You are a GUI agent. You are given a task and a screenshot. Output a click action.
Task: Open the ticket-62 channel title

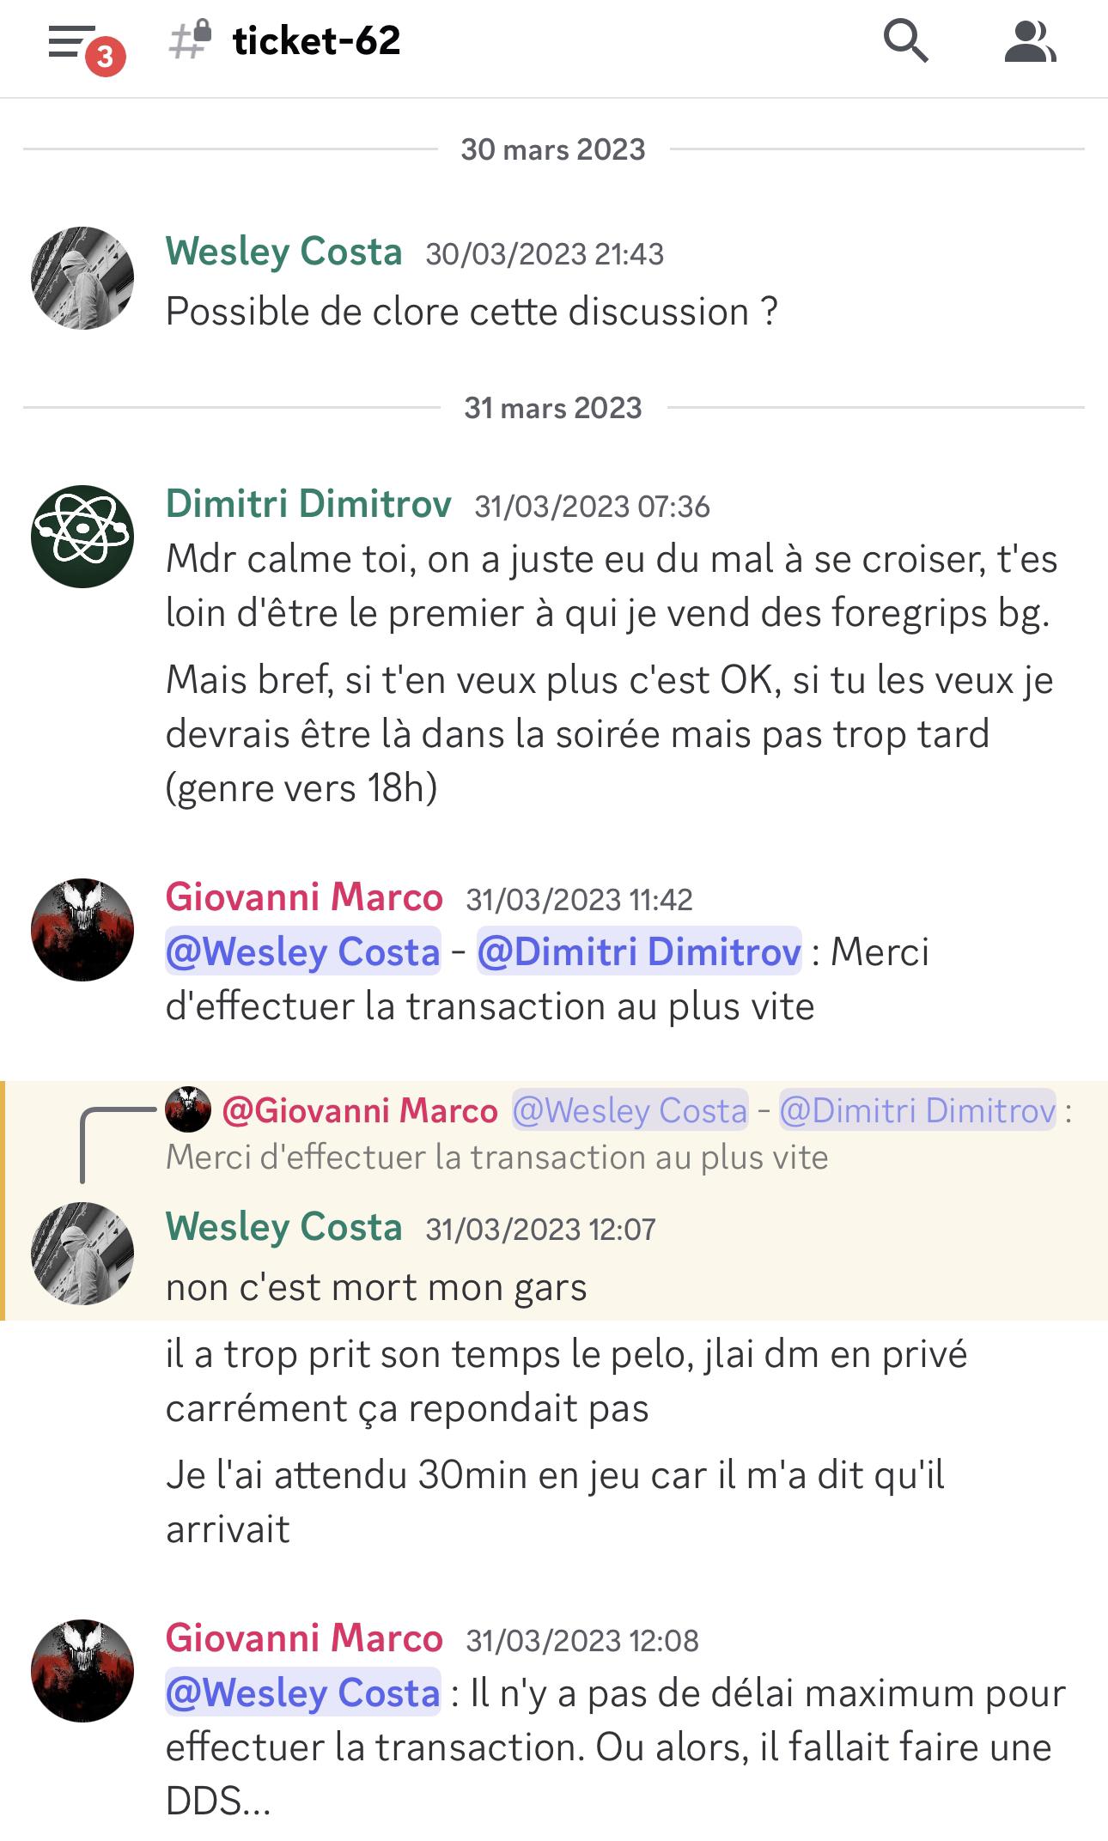pos(316,40)
